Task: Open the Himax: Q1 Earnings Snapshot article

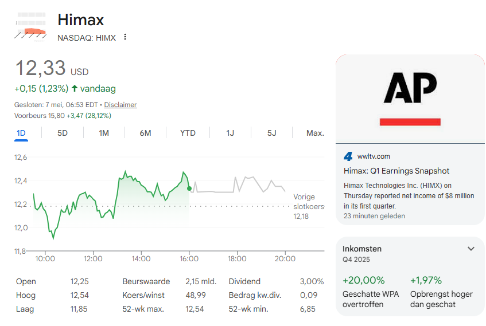Action: pos(396,171)
